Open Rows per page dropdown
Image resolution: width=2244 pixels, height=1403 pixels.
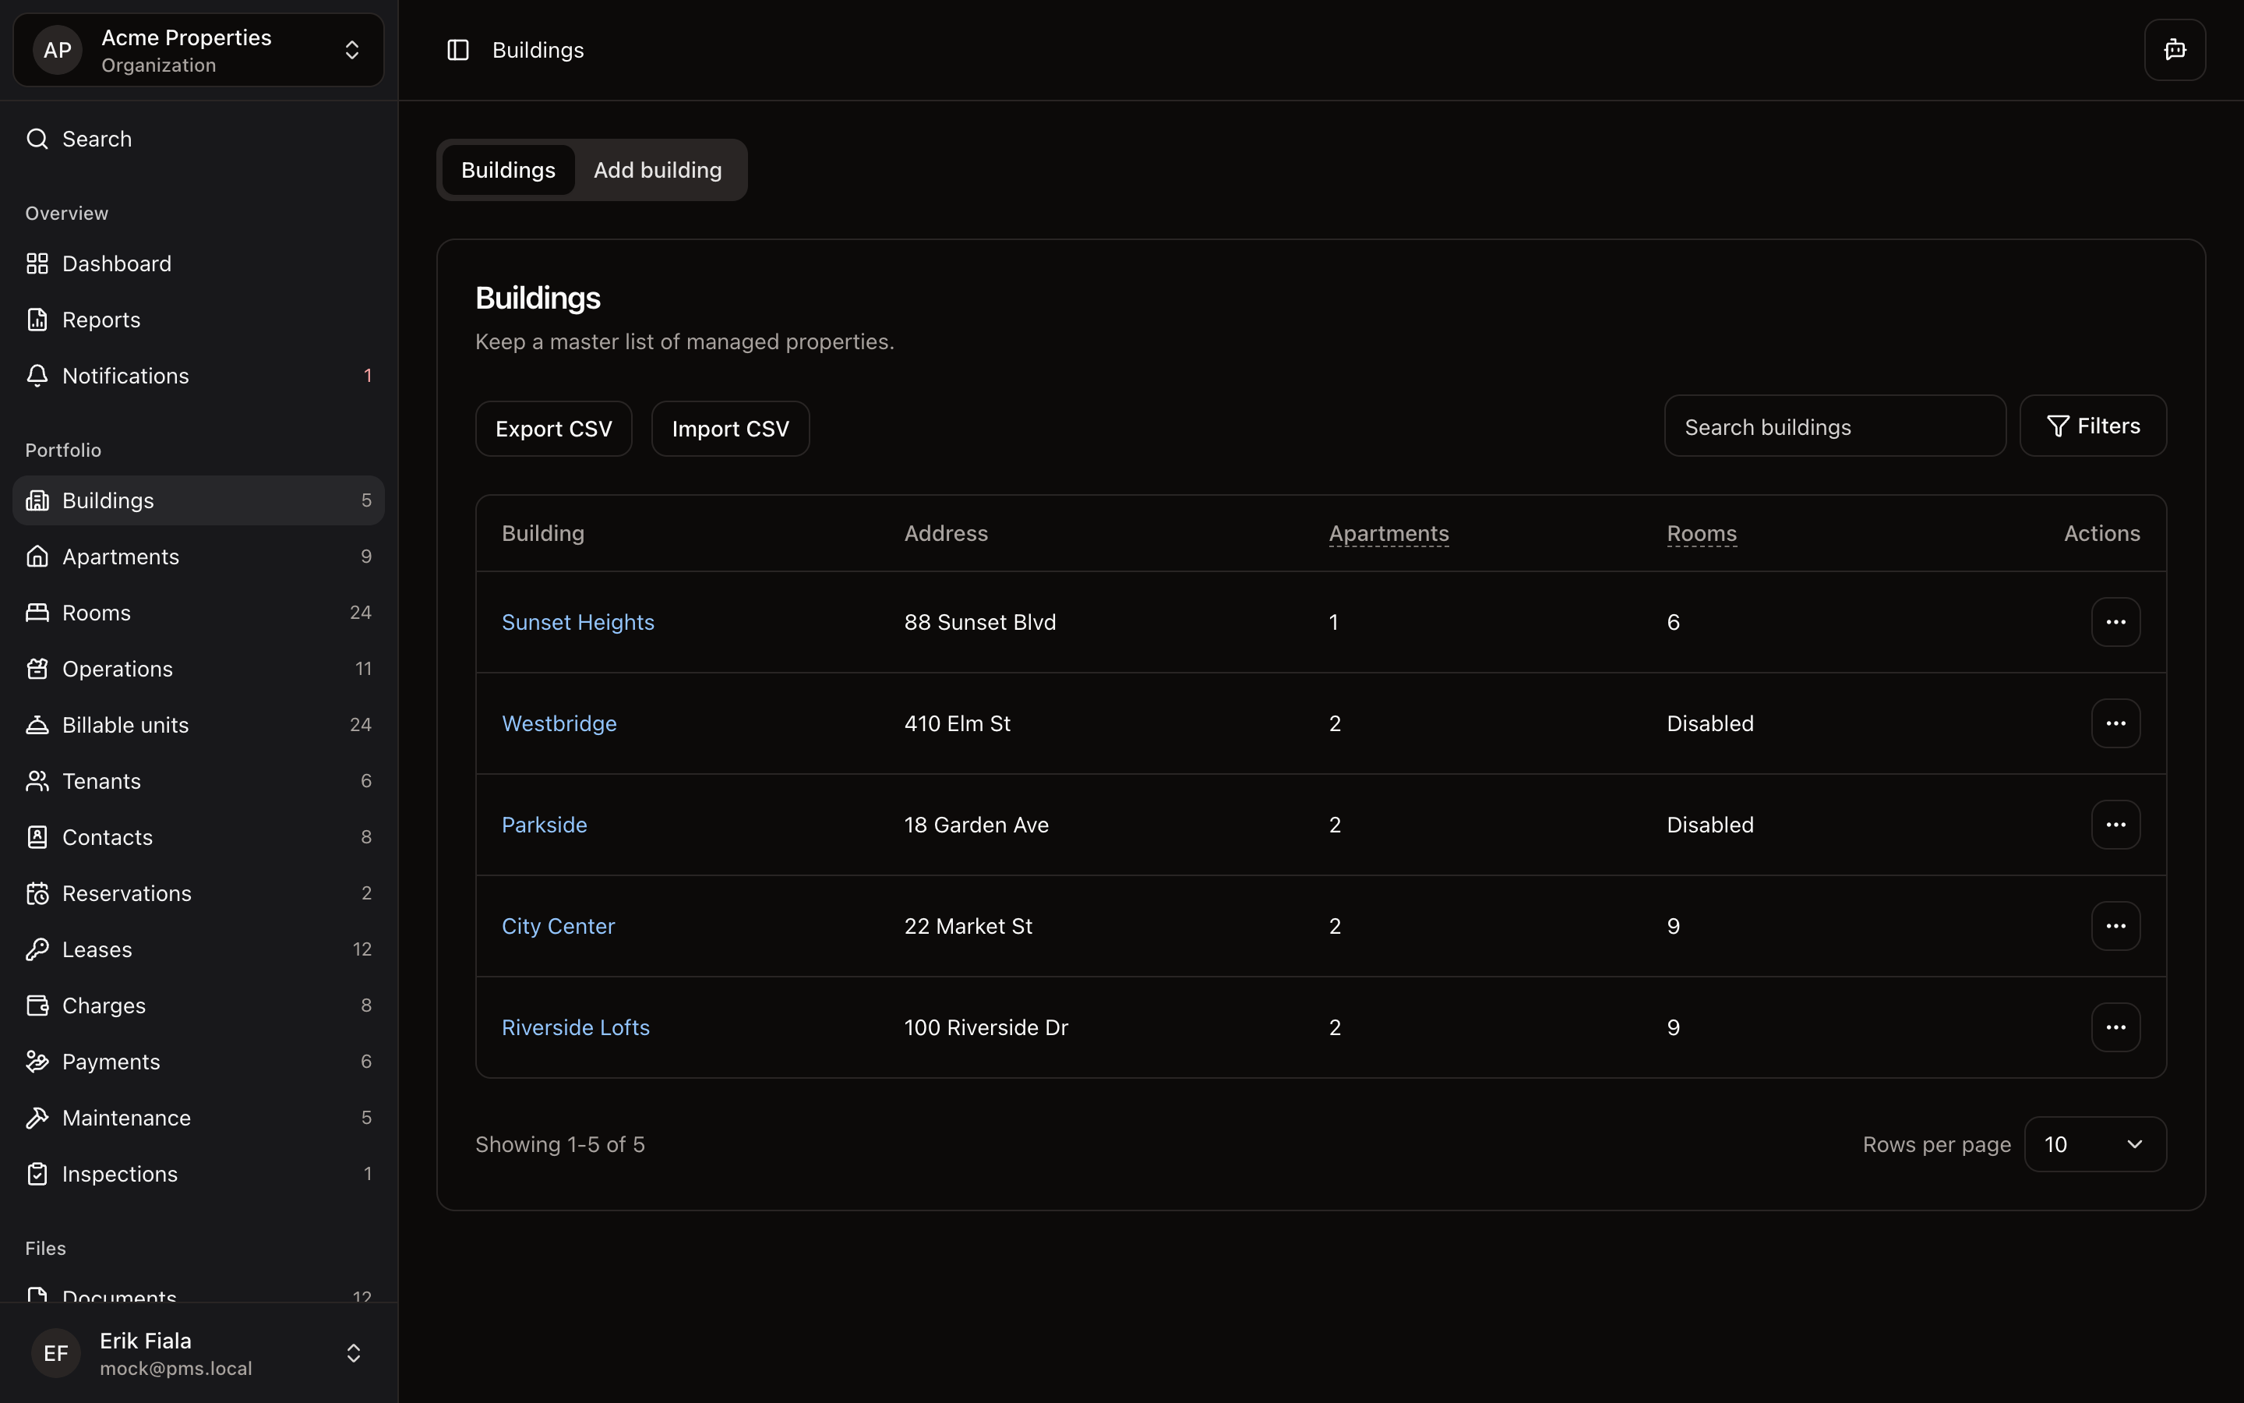click(2094, 1144)
